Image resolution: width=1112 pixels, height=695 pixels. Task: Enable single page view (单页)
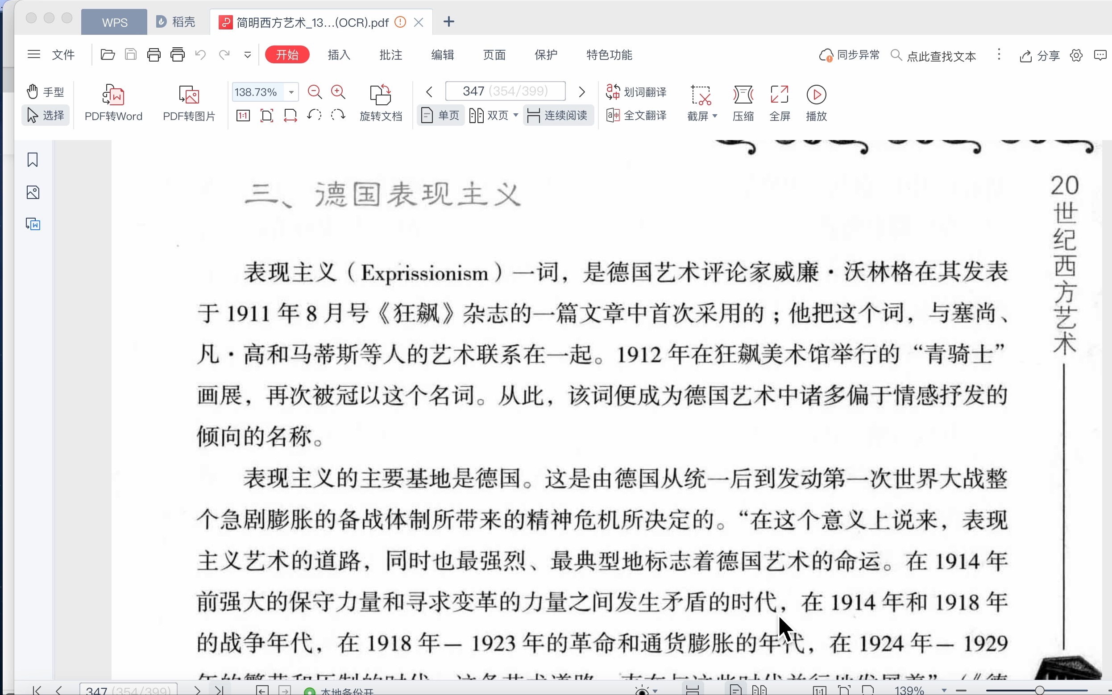[x=440, y=116]
